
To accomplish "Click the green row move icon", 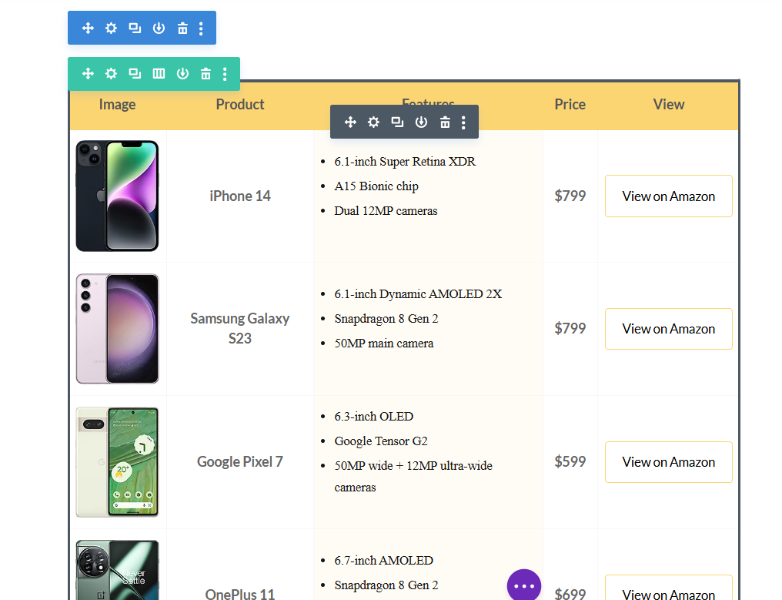I will [88, 74].
